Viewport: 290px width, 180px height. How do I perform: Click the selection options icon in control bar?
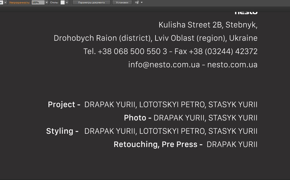[x=137, y=3]
